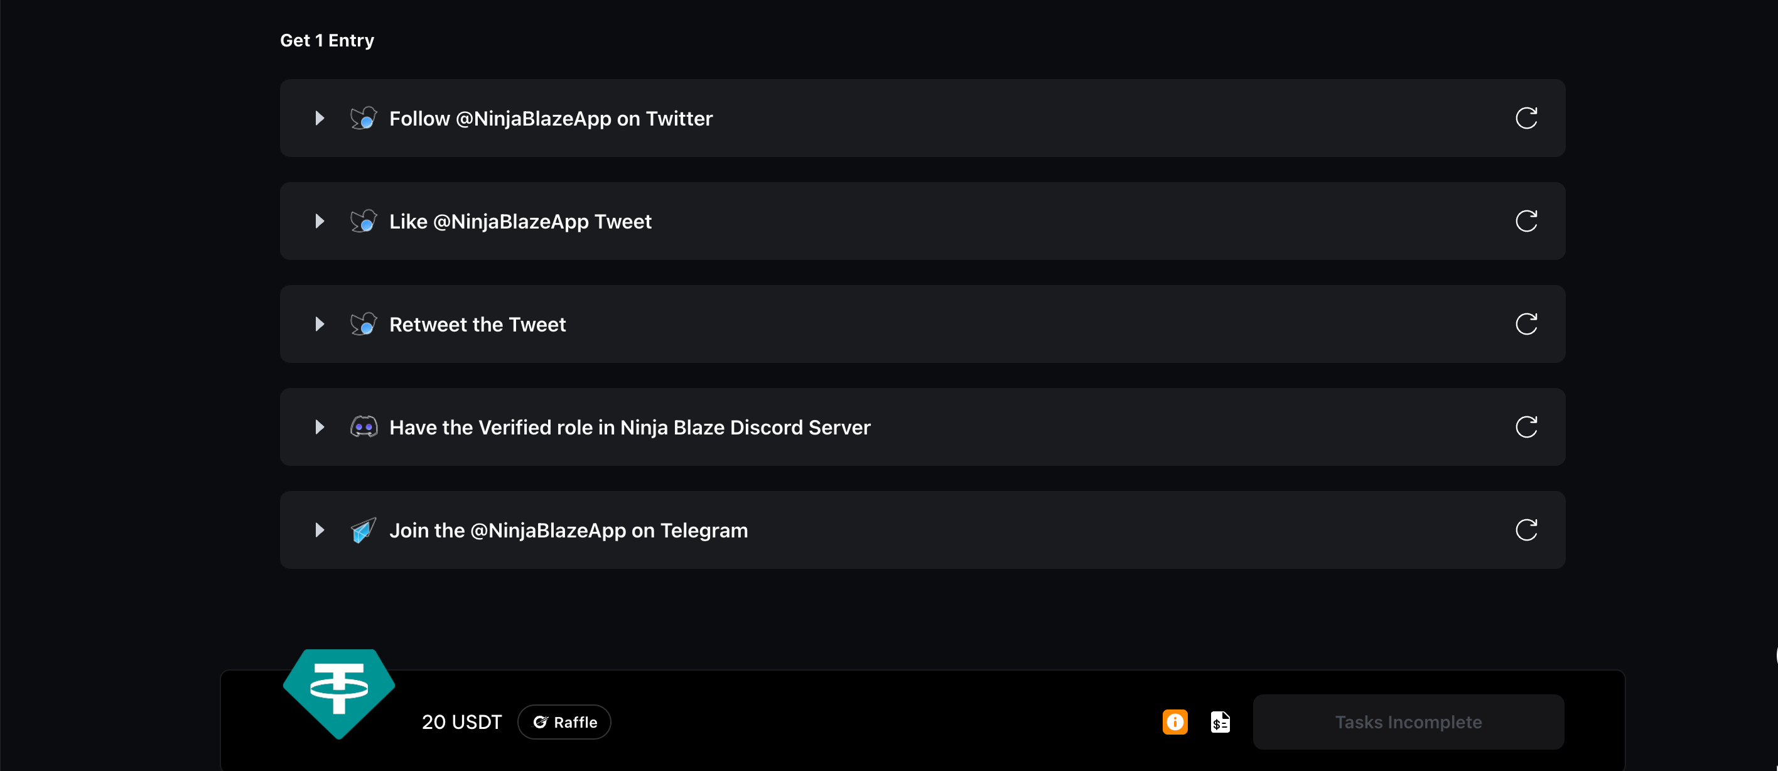1778x771 pixels.
Task: Click the '20 USDT' reward text
Action: [461, 722]
